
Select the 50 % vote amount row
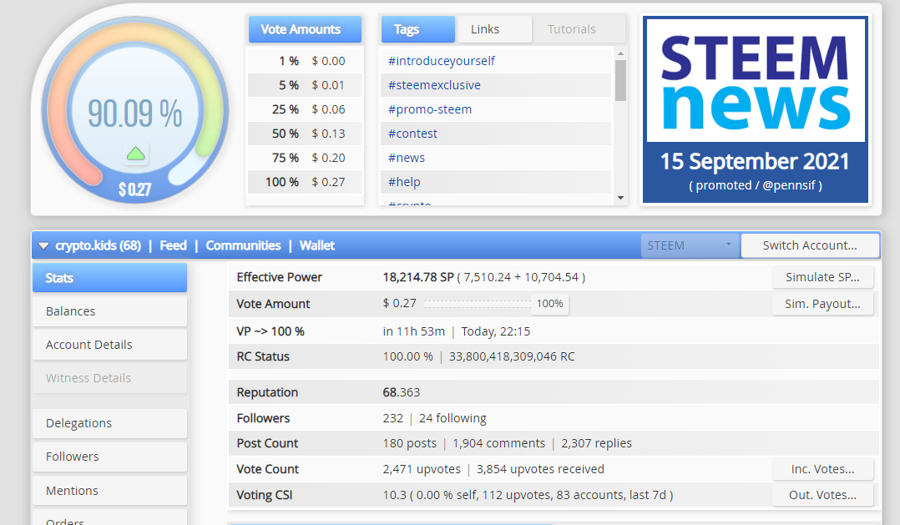(x=305, y=133)
